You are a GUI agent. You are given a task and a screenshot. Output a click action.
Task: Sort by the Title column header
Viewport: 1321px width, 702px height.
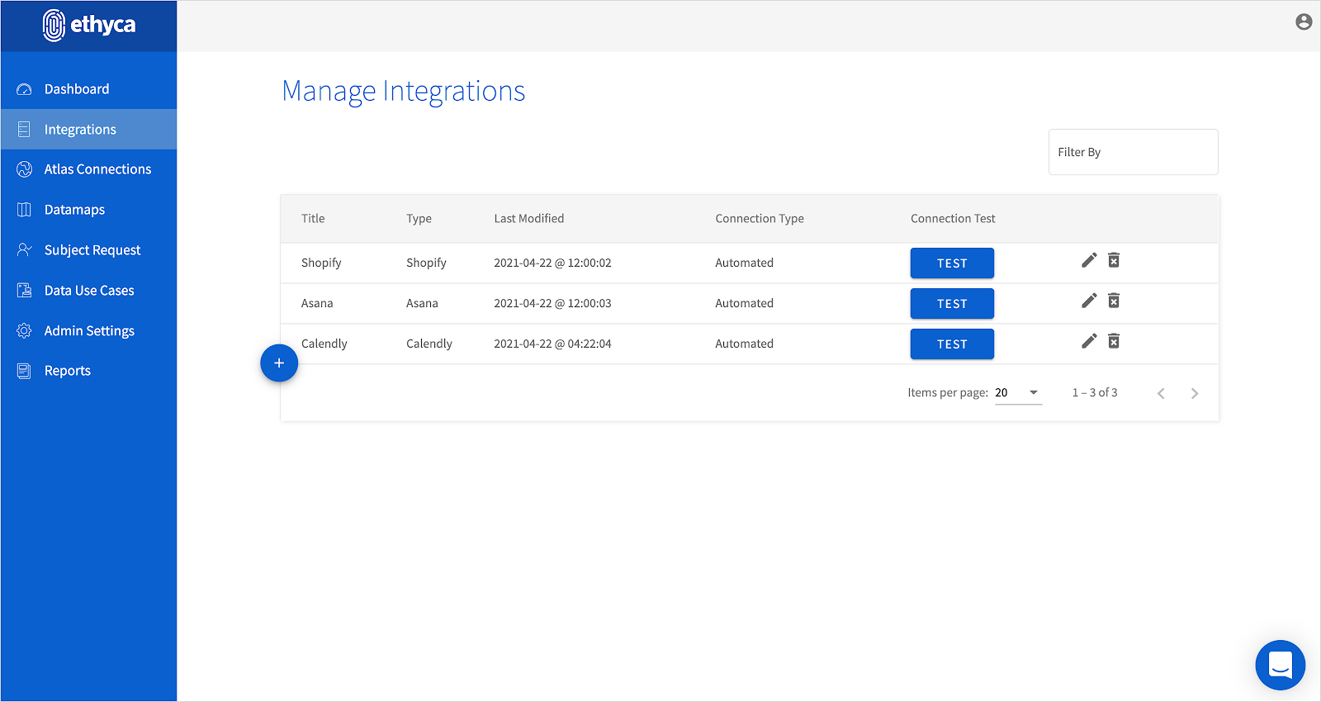click(x=313, y=219)
